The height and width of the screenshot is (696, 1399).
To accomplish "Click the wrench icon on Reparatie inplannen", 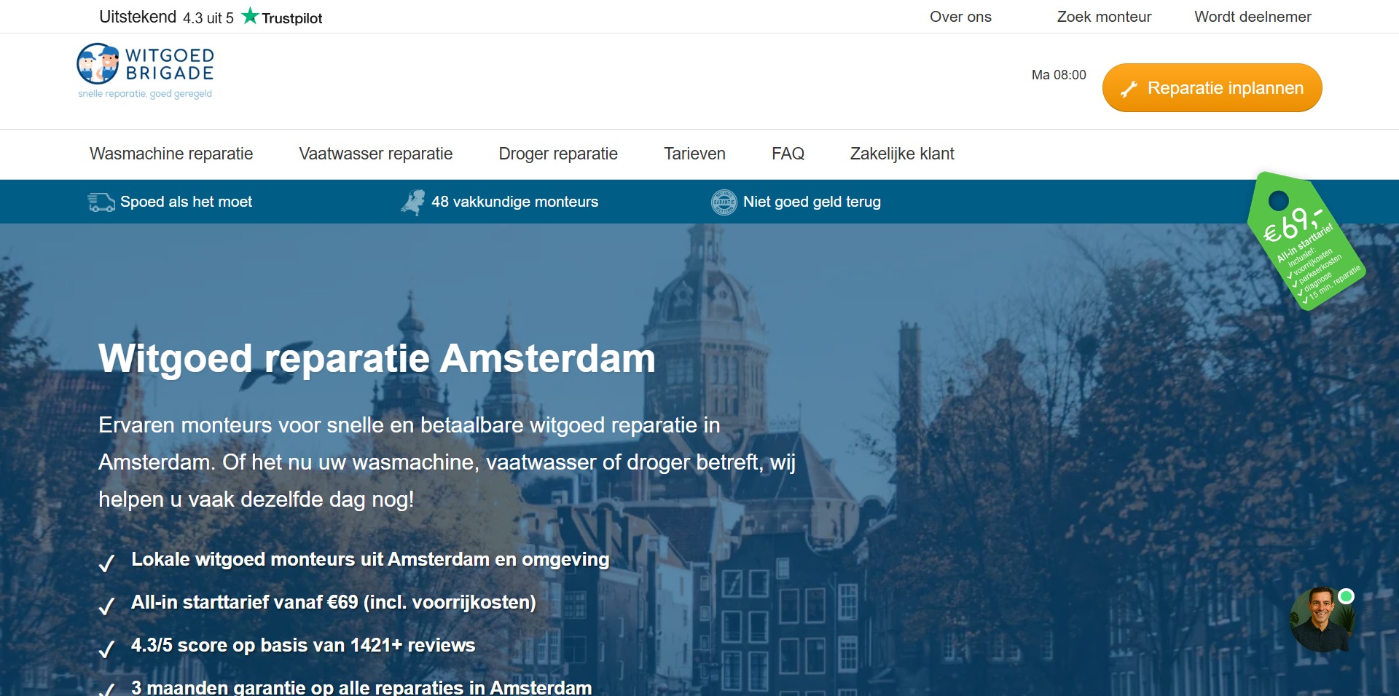I will (1129, 87).
